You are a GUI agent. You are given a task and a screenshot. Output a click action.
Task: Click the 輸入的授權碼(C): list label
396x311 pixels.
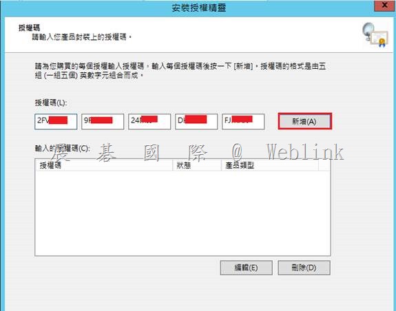63,149
